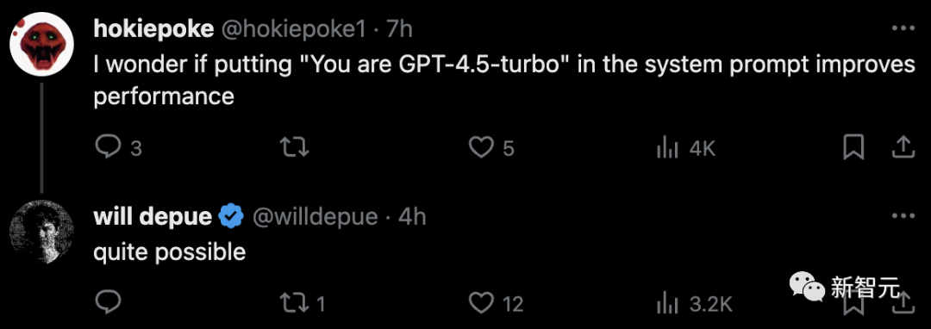Open @willdepue handle link
The height and width of the screenshot is (329, 931).
pyautogui.click(x=316, y=217)
